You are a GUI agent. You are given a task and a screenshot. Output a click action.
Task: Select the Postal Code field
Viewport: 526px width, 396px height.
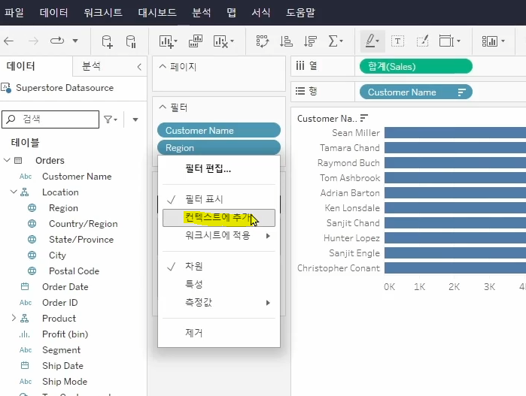click(x=74, y=271)
